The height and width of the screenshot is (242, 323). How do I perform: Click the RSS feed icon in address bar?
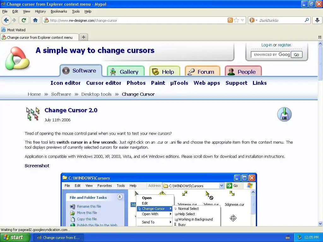[x=230, y=20]
